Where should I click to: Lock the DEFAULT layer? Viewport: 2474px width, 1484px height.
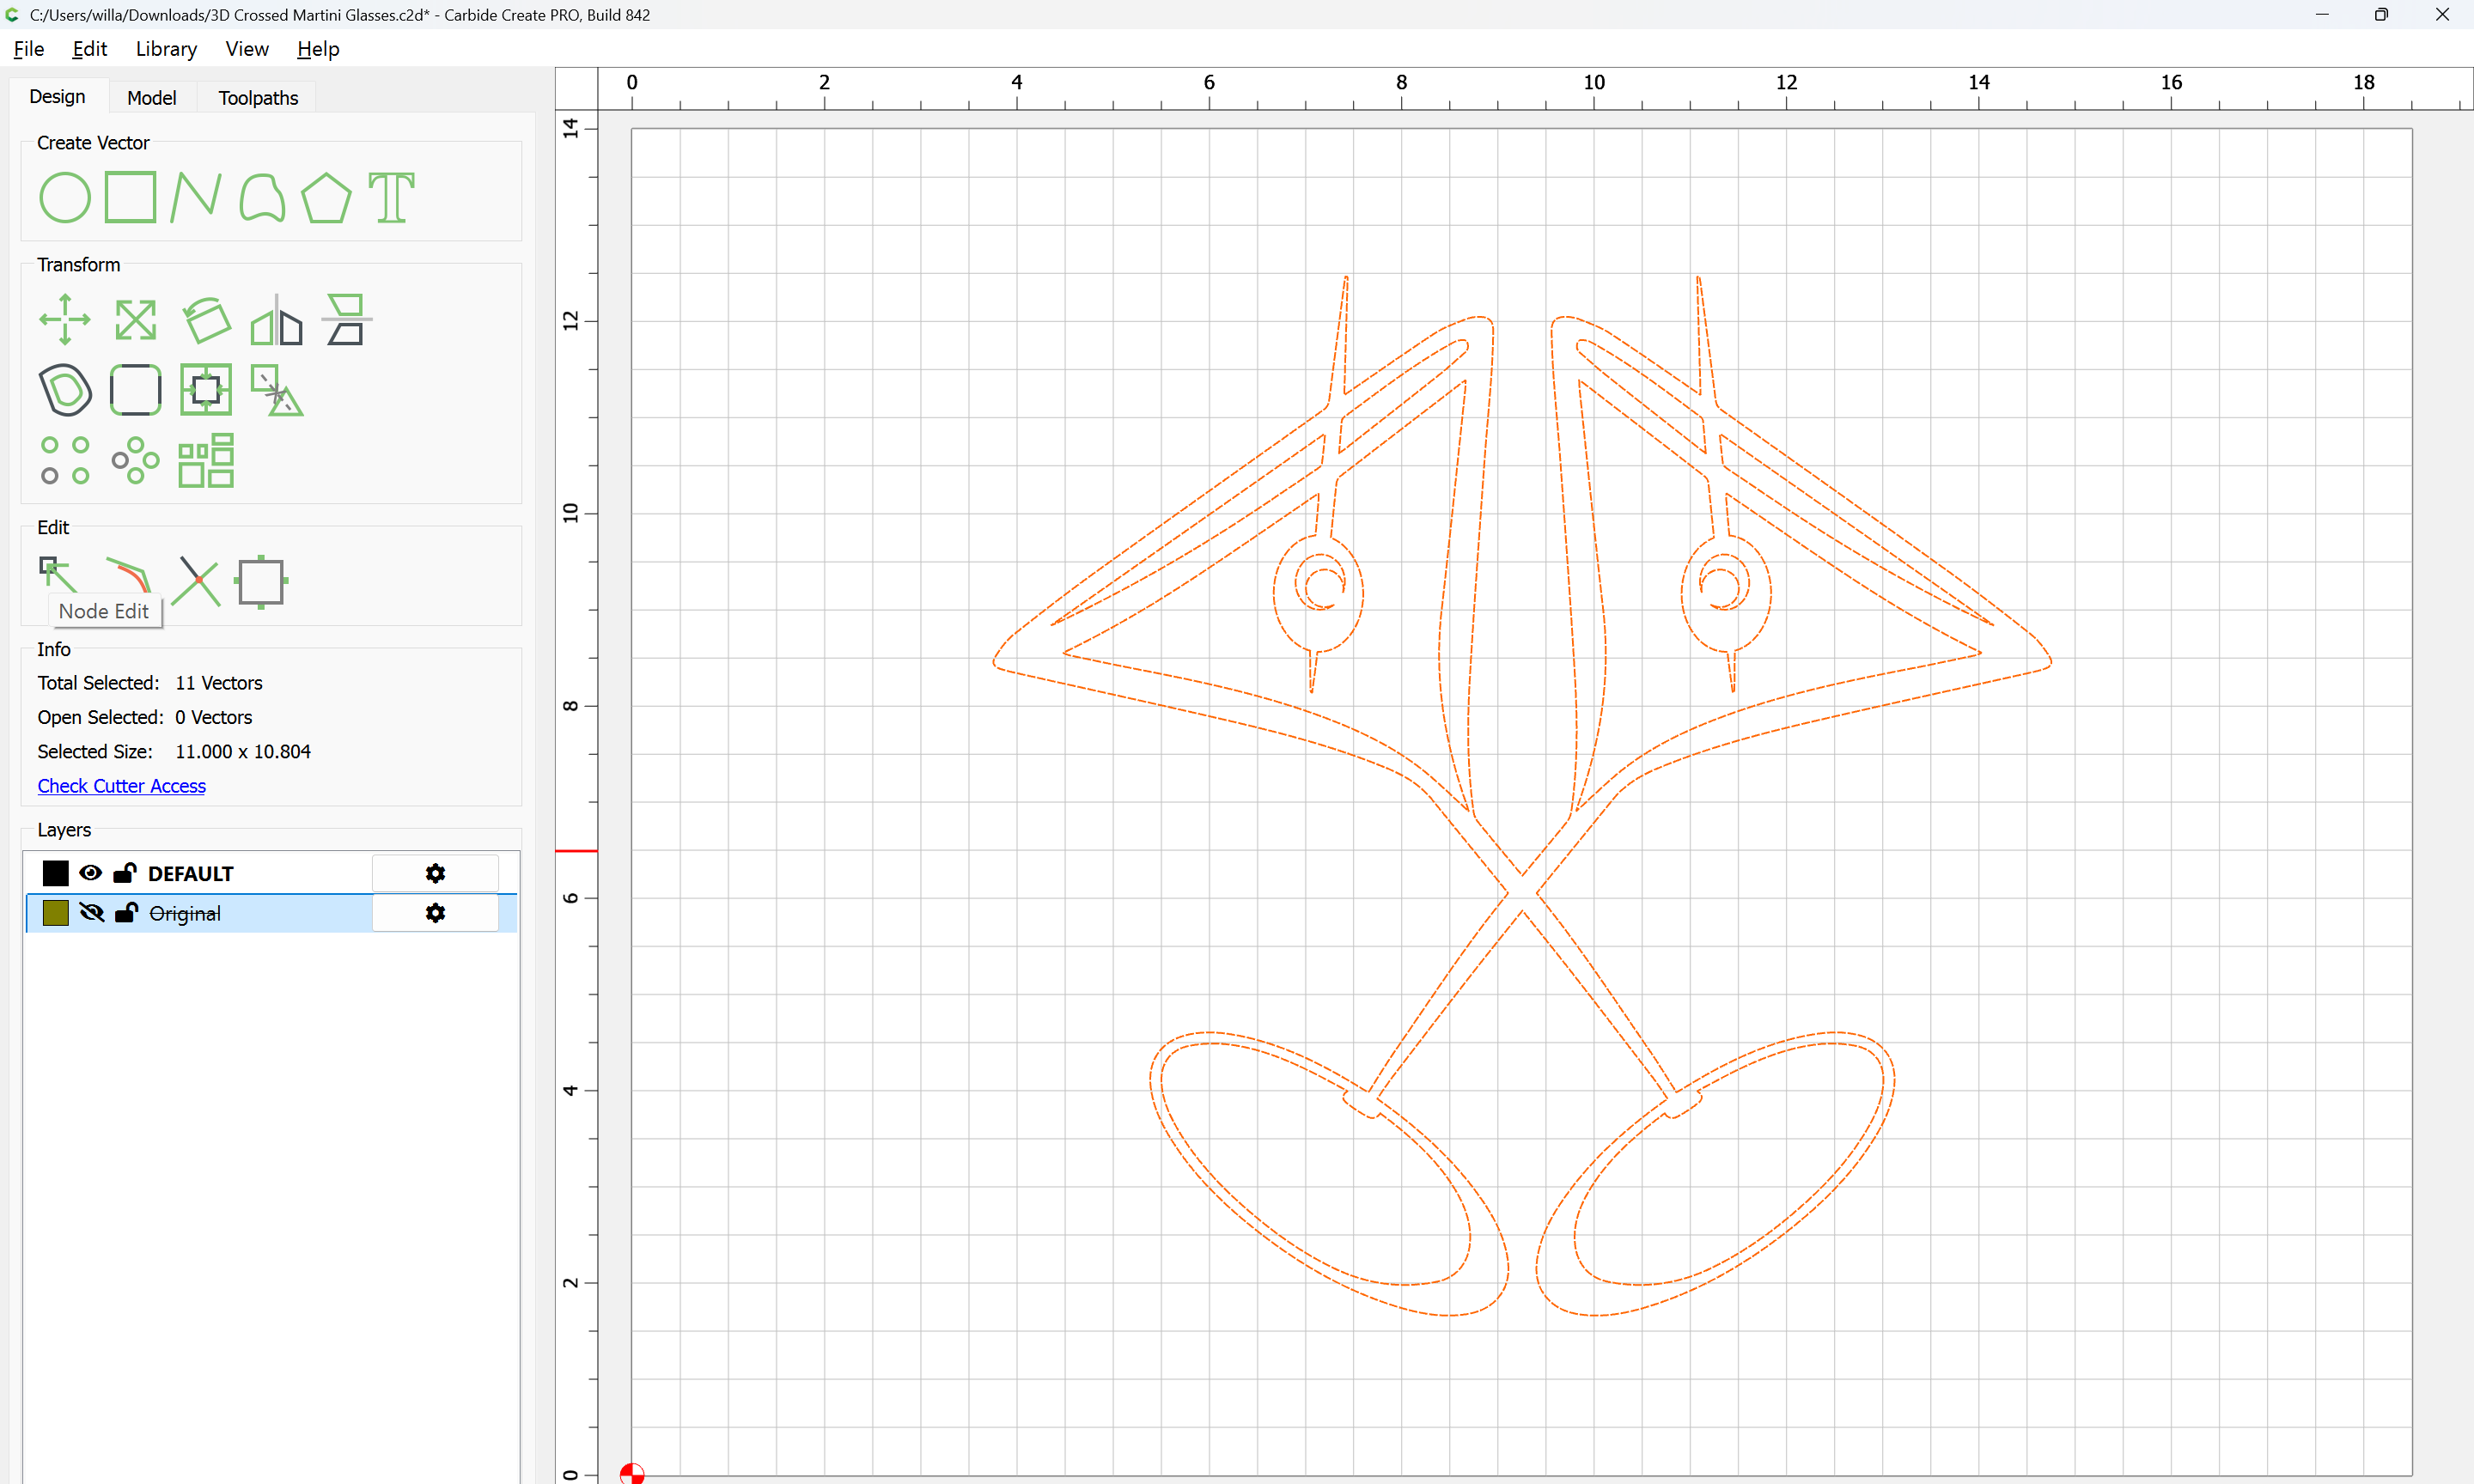coord(124,872)
